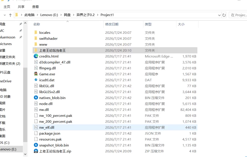Open bluemoon in navigation pane
247x157 pixels.
pos(7,37)
